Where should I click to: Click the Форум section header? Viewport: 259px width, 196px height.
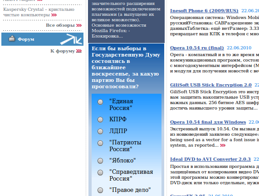tap(42, 39)
